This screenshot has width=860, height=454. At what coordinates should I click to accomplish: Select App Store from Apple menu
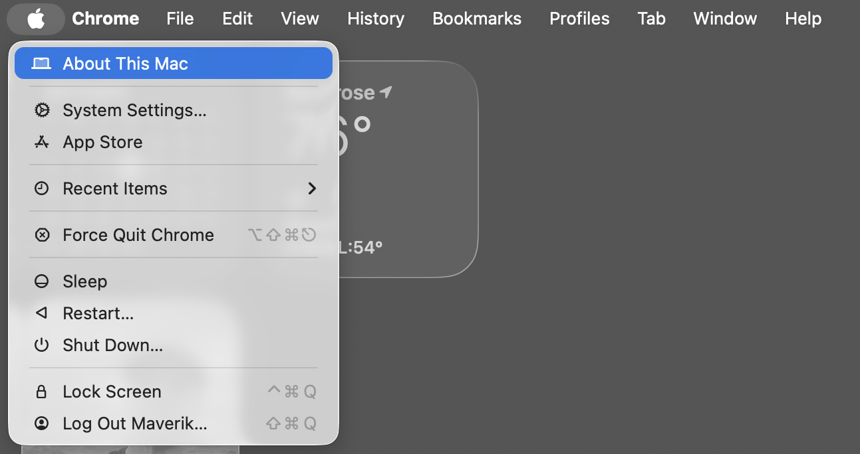click(x=174, y=142)
